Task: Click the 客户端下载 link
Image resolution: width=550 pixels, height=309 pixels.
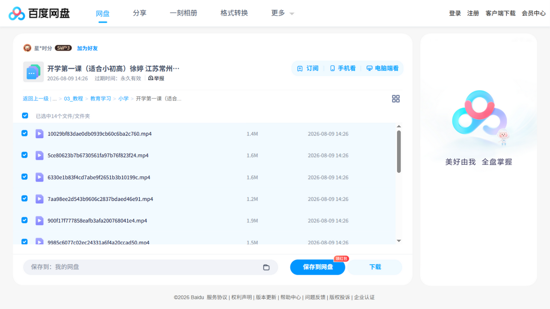Action: pos(501,13)
